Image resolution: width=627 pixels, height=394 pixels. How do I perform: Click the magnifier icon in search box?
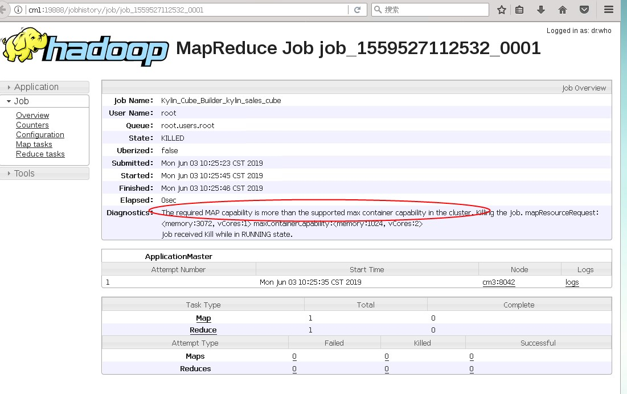pos(378,10)
